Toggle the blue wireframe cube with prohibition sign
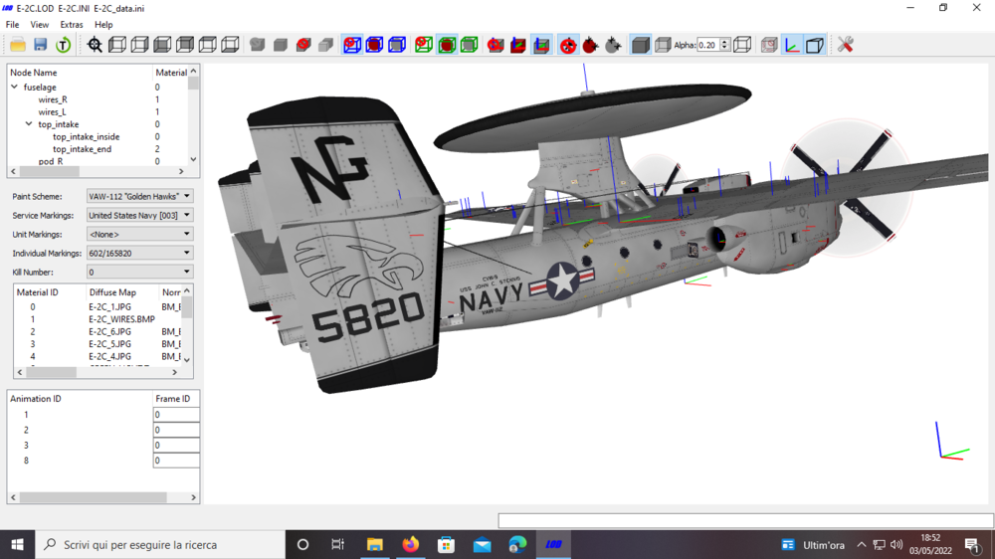The height and width of the screenshot is (559, 995). click(x=352, y=45)
